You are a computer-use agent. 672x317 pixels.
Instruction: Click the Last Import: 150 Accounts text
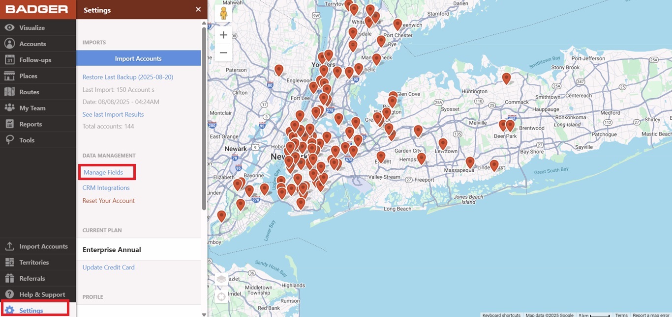119,89
